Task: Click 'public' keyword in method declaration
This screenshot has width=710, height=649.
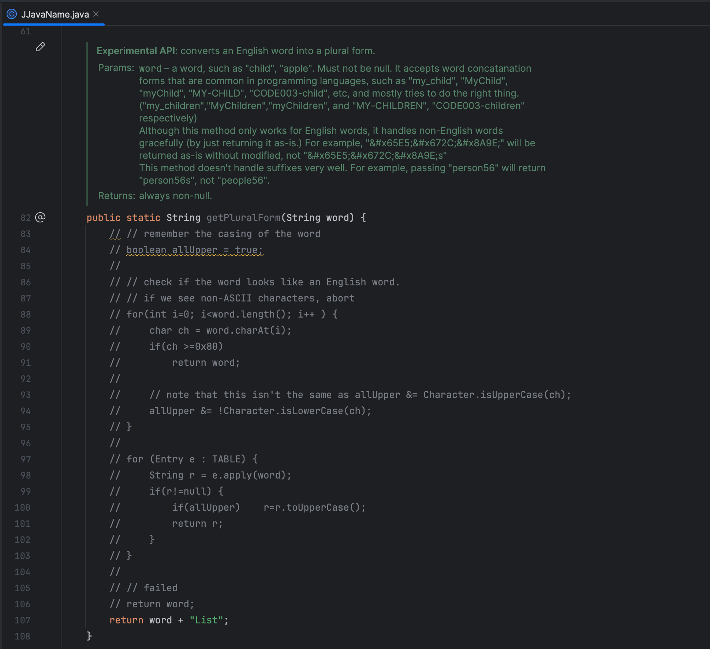Action: coord(104,218)
